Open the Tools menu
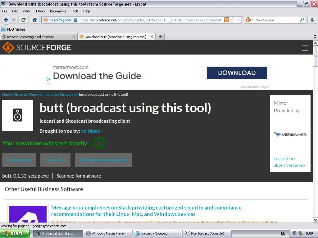This screenshot has width=318, height=238. pos(75,11)
